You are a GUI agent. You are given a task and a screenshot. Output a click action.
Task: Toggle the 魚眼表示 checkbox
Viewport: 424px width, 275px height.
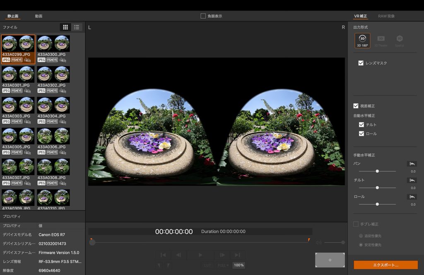click(203, 16)
